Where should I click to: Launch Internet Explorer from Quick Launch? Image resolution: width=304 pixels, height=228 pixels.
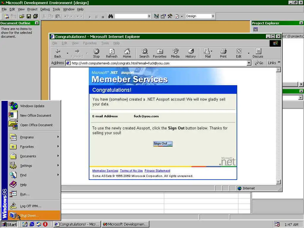click(x=32, y=224)
